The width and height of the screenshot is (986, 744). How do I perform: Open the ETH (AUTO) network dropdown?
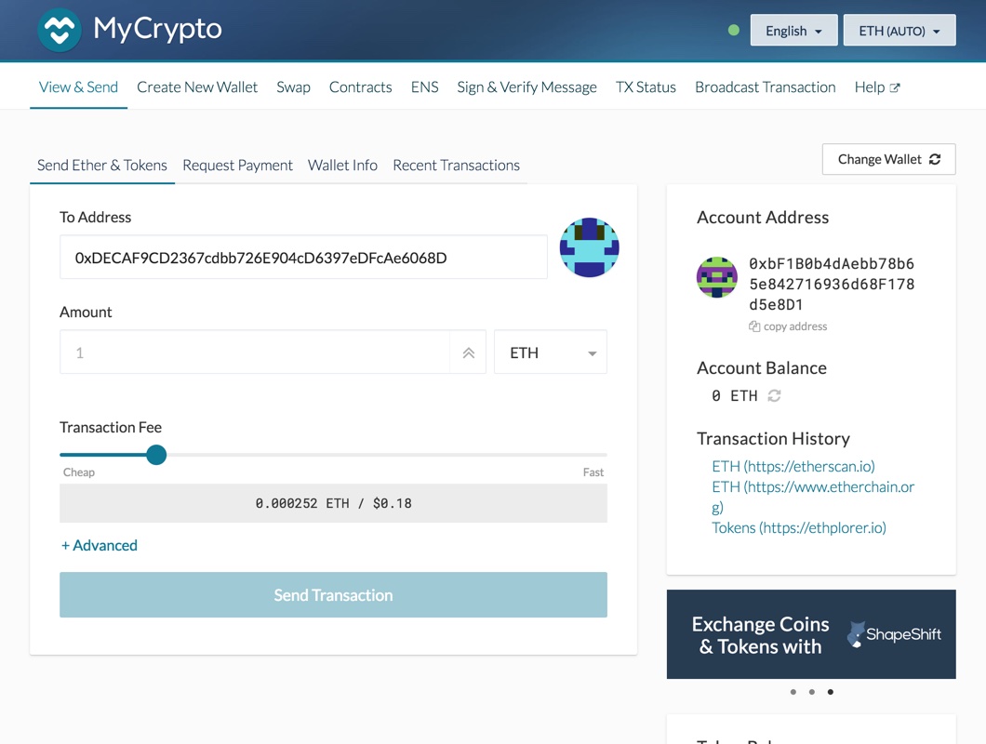click(x=899, y=30)
